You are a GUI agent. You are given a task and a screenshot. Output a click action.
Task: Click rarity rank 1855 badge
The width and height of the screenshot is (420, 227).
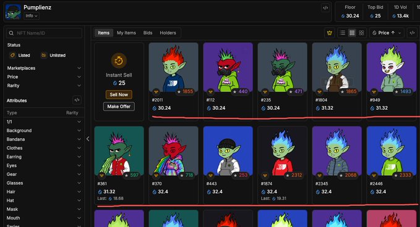[x=185, y=91]
